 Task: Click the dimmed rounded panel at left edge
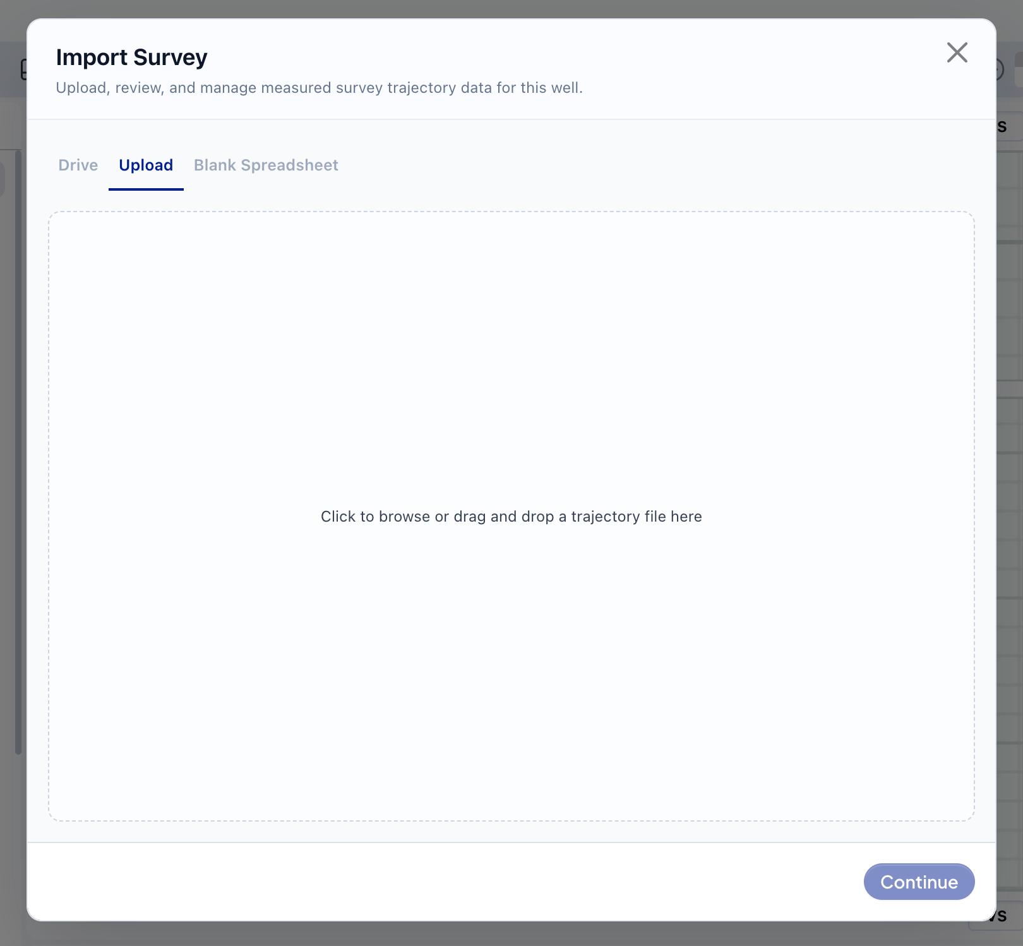(3, 179)
